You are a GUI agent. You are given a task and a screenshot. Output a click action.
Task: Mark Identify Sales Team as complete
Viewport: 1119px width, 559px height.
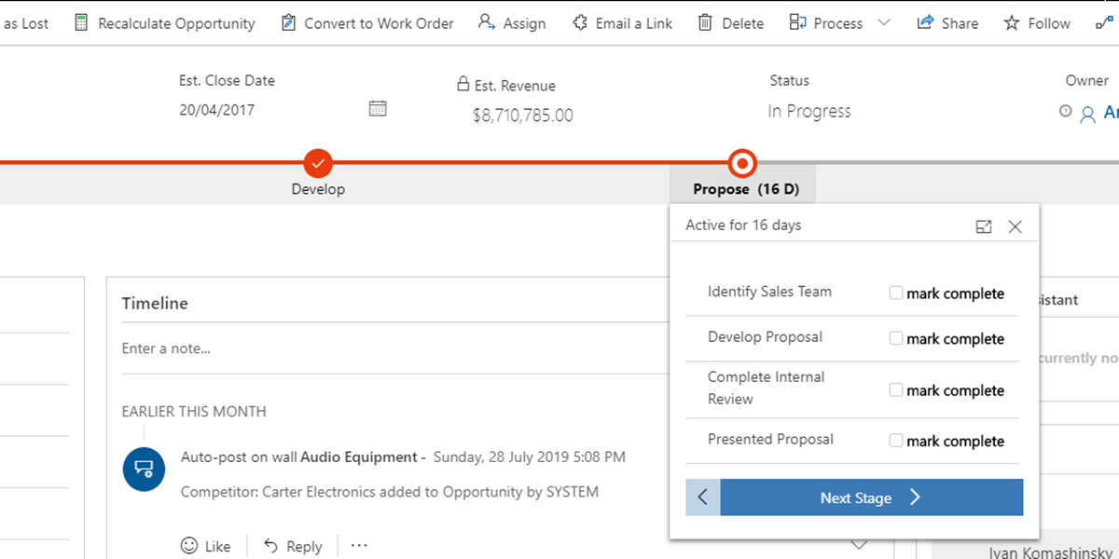coord(895,292)
